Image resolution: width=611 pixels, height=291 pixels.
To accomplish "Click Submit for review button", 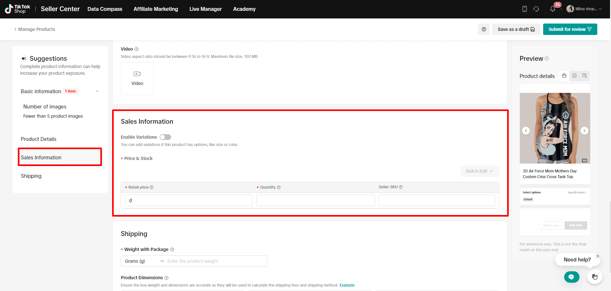I will click(570, 29).
